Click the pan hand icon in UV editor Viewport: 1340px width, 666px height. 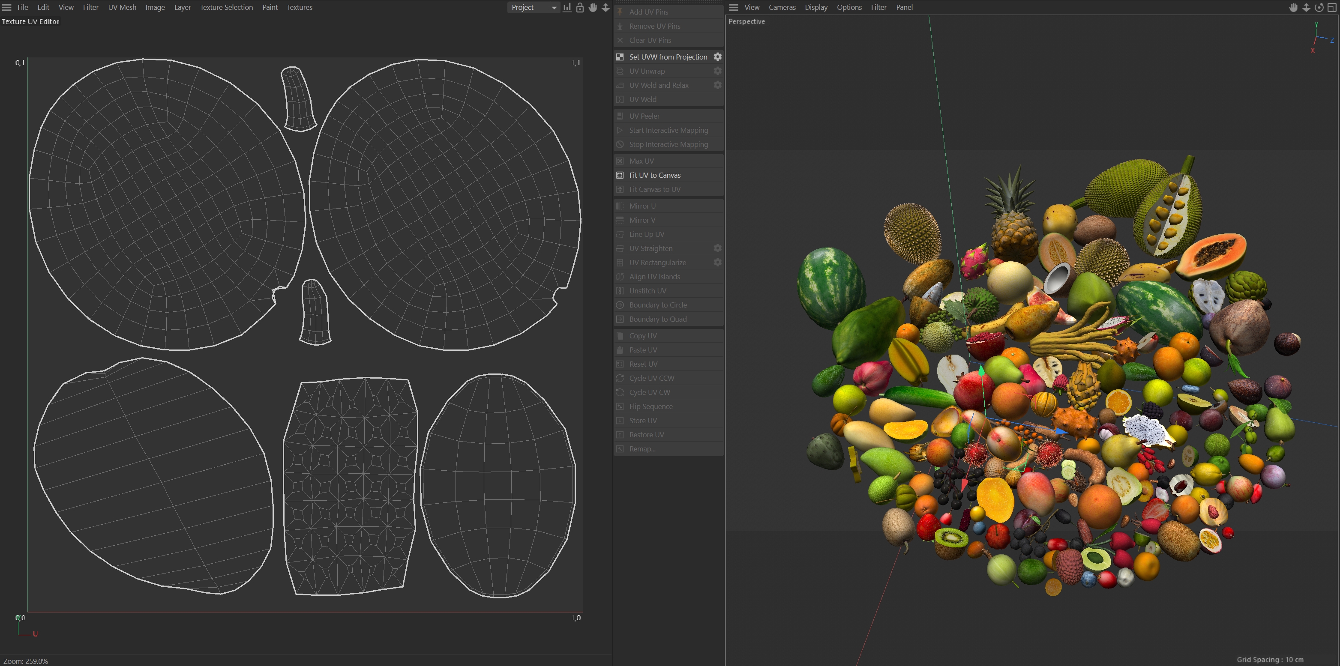click(593, 7)
